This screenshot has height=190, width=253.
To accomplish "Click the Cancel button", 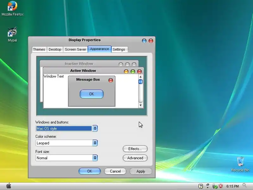I will point(115,171).
